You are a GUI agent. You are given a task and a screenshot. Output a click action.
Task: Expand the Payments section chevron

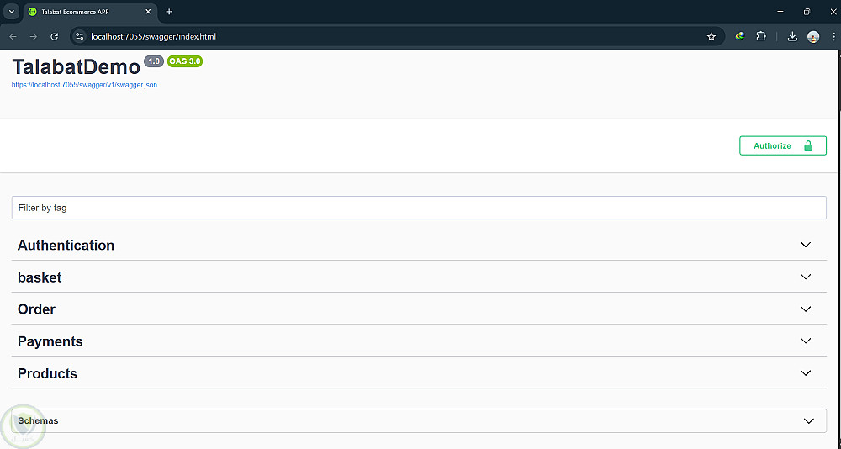click(806, 341)
